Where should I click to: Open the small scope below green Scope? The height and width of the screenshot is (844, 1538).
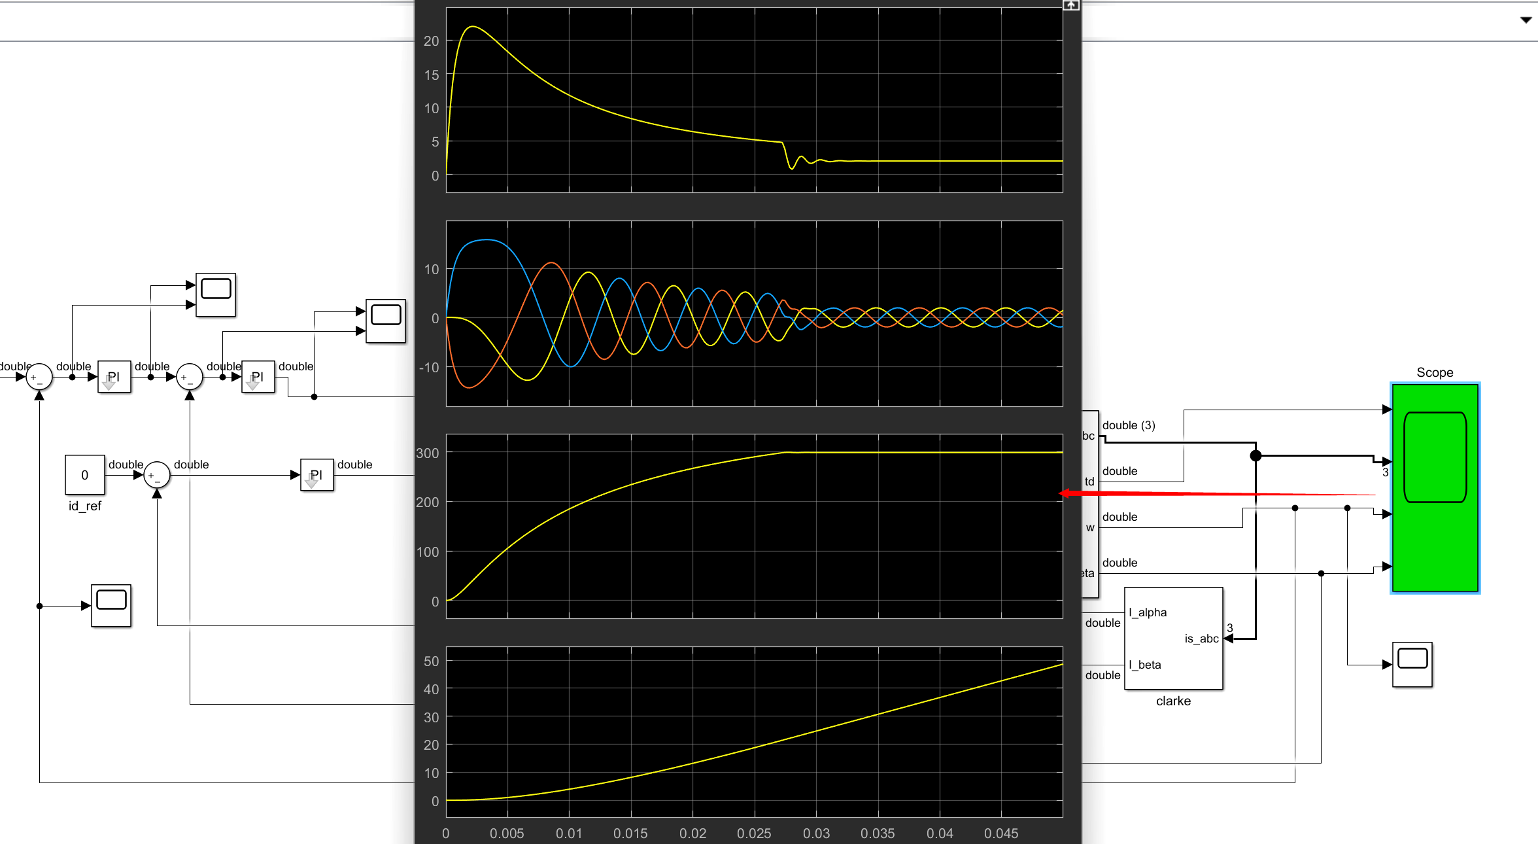pos(1412,664)
